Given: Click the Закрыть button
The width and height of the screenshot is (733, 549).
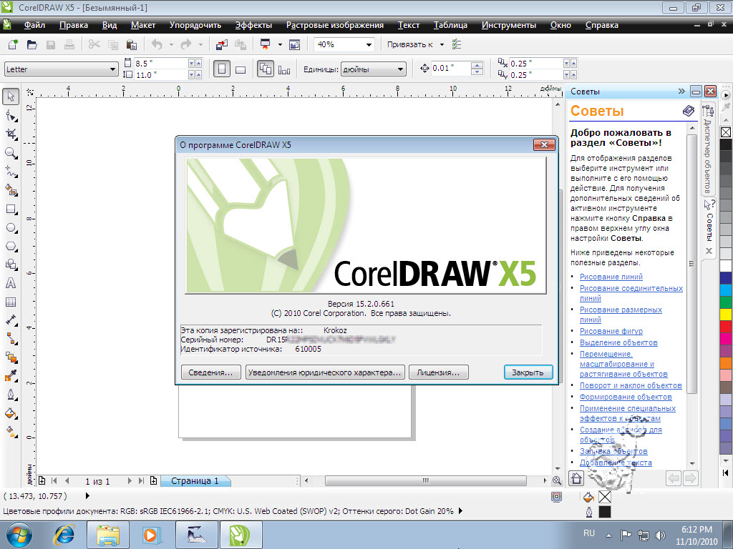Looking at the screenshot, I should [528, 372].
